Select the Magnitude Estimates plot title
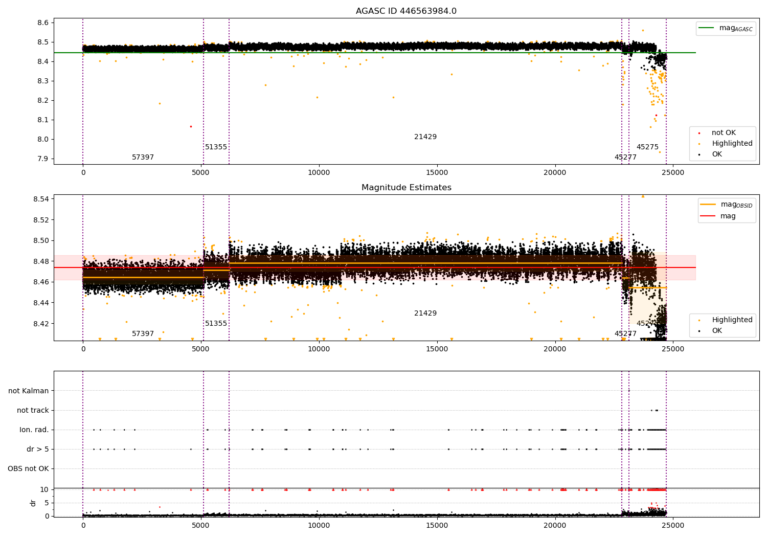 click(x=406, y=188)
